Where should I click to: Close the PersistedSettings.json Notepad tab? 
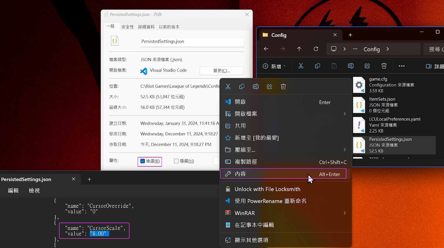pyautogui.click(x=74, y=179)
